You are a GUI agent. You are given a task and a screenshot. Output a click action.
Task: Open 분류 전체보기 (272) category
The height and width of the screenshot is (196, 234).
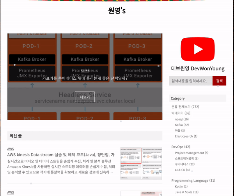pos(185,107)
